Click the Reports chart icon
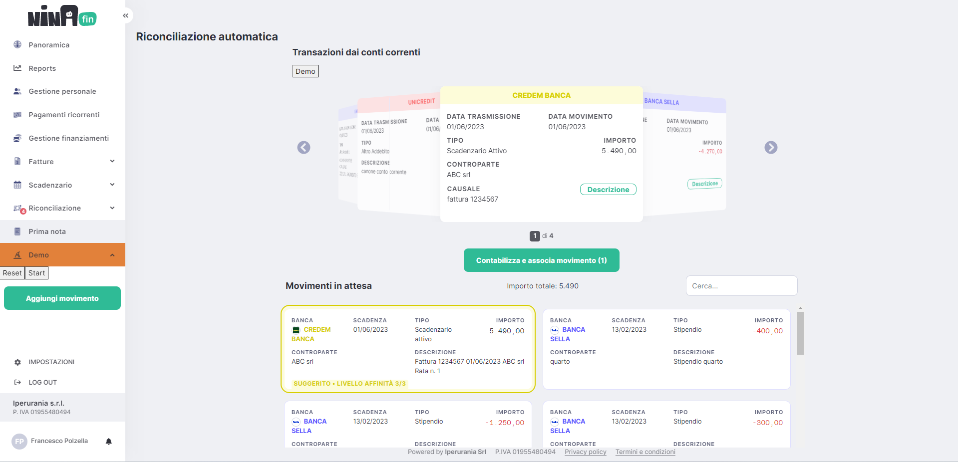The height and width of the screenshot is (462, 958). coord(17,68)
